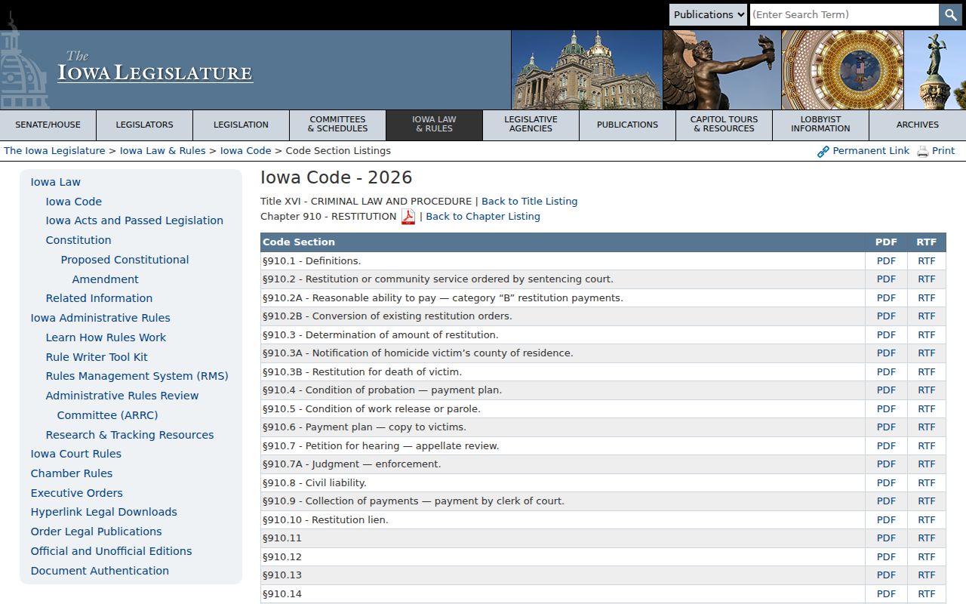Click the search magnifier button
The width and height of the screenshot is (966, 604).
coord(950,14)
